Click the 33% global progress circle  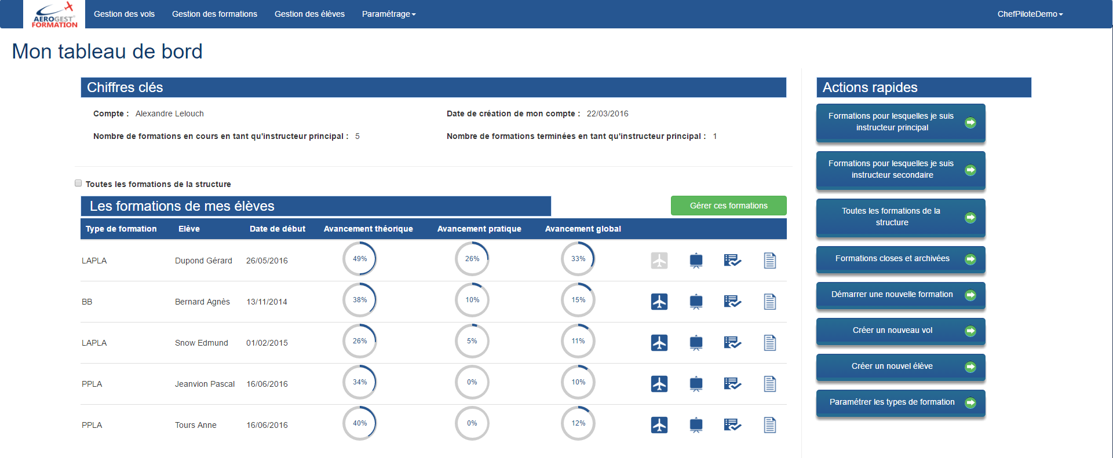578,259
